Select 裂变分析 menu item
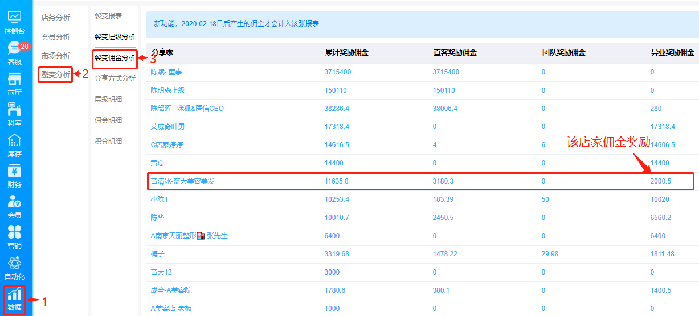The height and width of the screenshot is (316, 699). pyautogui.click(x=56, y=74)
